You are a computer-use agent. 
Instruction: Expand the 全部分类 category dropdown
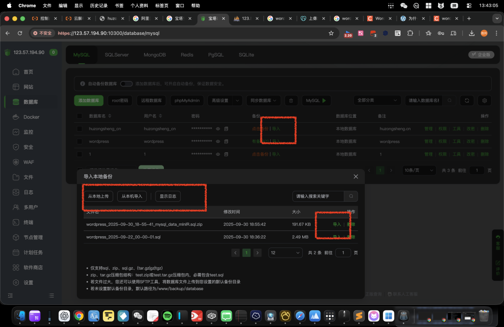377,101
